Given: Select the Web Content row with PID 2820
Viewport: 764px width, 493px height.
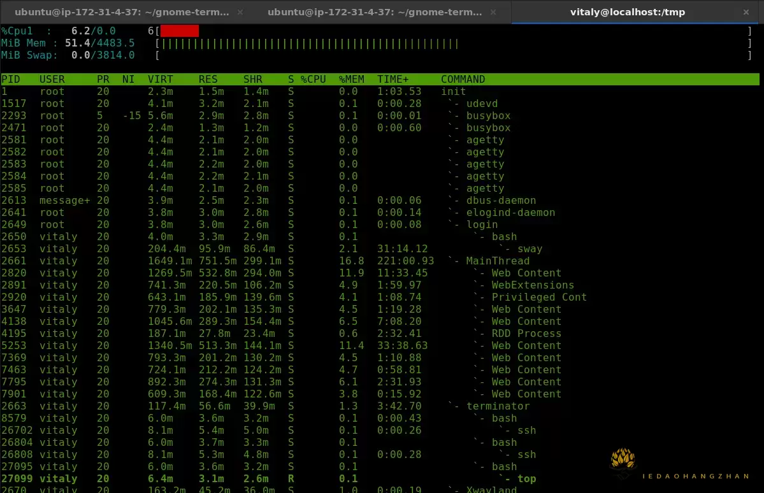Looking at the screenshot, I should coord(380,273).
